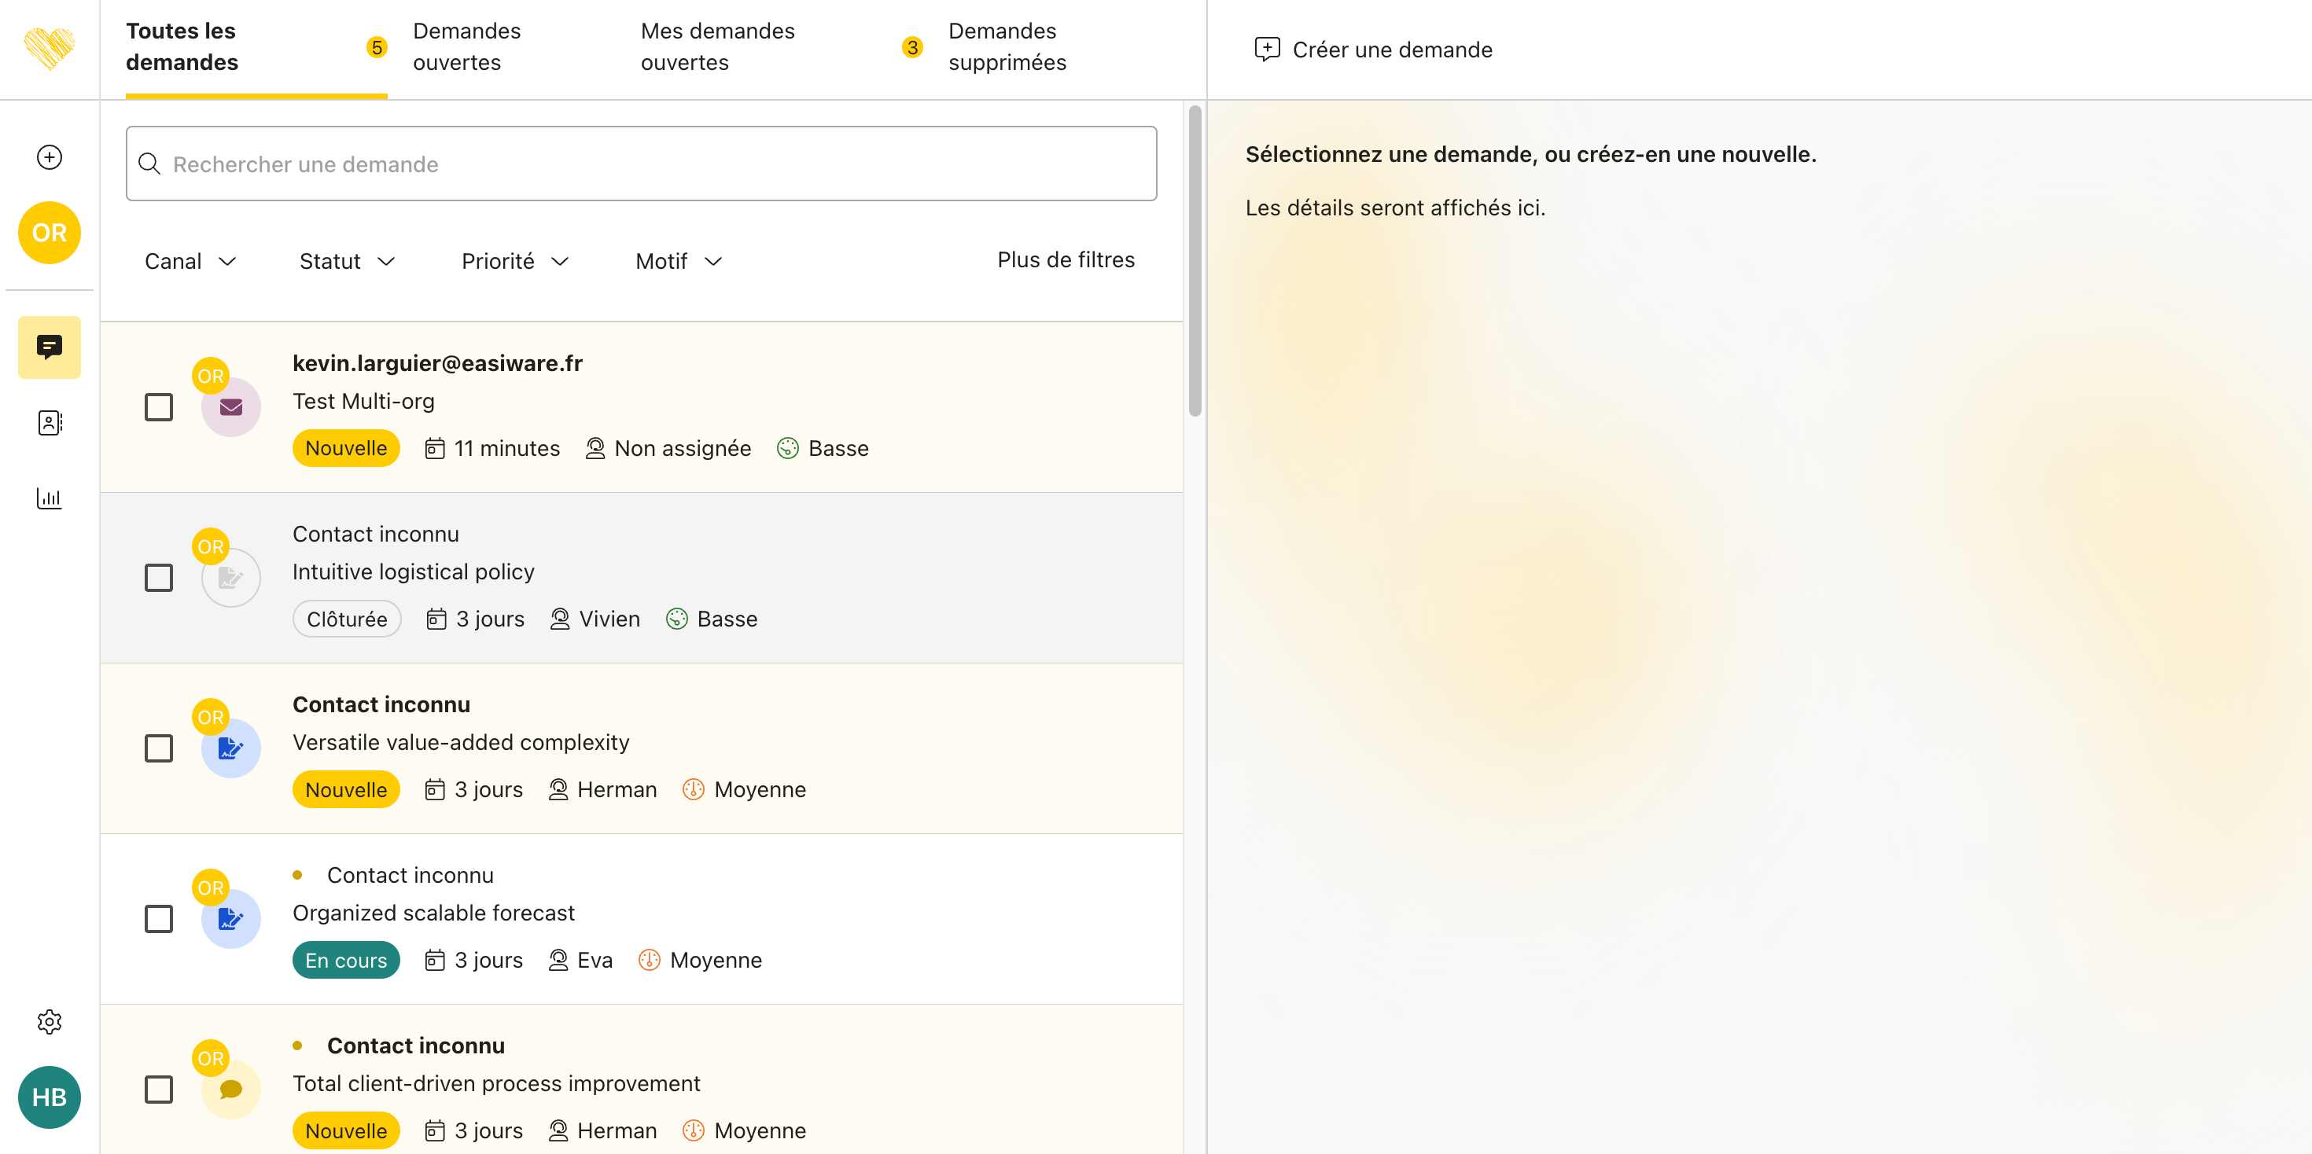This screenshot has width=2312, height=1154.
Task: Click Créer une demande button
Action: pyautogui.click(x=1373, y=50)
